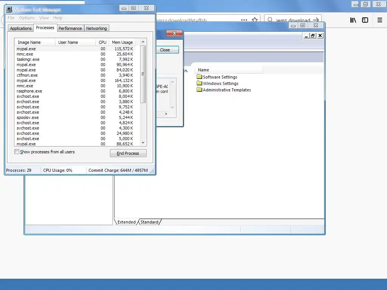This screenshot has height=290, width=387.
Task: Toggle the browser sidebar icon
Action: [365, 20]
